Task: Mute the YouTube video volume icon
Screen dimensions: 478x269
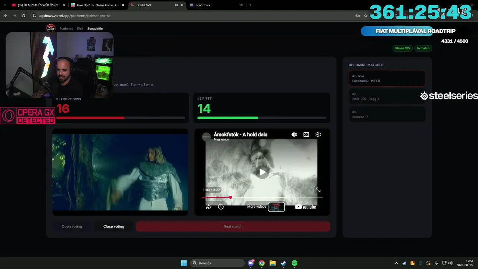Action: click(294, 134)
